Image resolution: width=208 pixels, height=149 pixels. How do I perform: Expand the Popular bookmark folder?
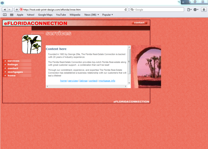(108, 15)
